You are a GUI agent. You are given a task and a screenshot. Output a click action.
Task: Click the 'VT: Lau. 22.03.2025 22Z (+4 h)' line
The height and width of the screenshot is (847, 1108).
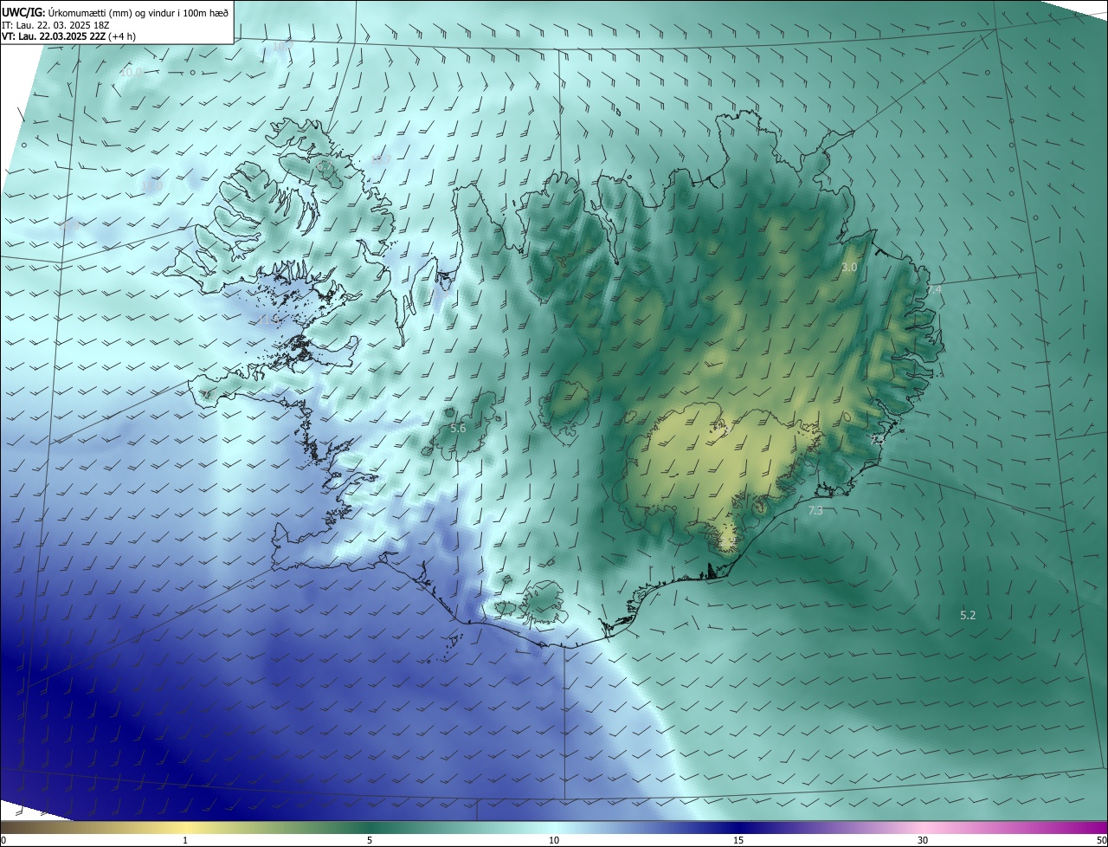point(68,36)
